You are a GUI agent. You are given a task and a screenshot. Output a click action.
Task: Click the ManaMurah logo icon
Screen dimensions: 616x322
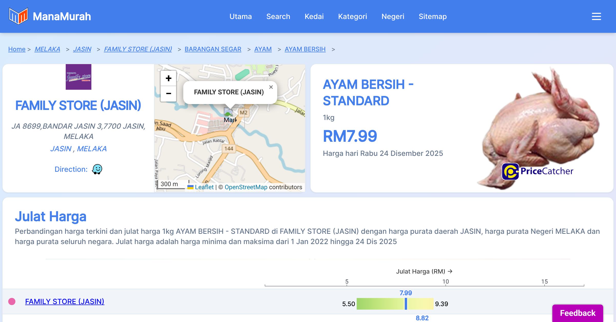(18, 16)
